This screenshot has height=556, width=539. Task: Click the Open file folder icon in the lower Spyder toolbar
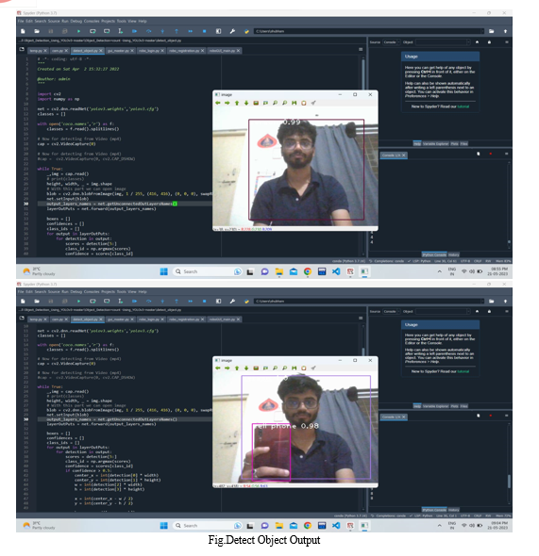[37, 301]
